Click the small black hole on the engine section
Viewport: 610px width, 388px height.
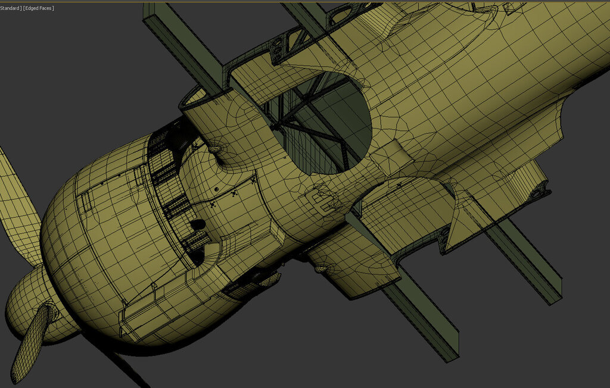[198, 224]
